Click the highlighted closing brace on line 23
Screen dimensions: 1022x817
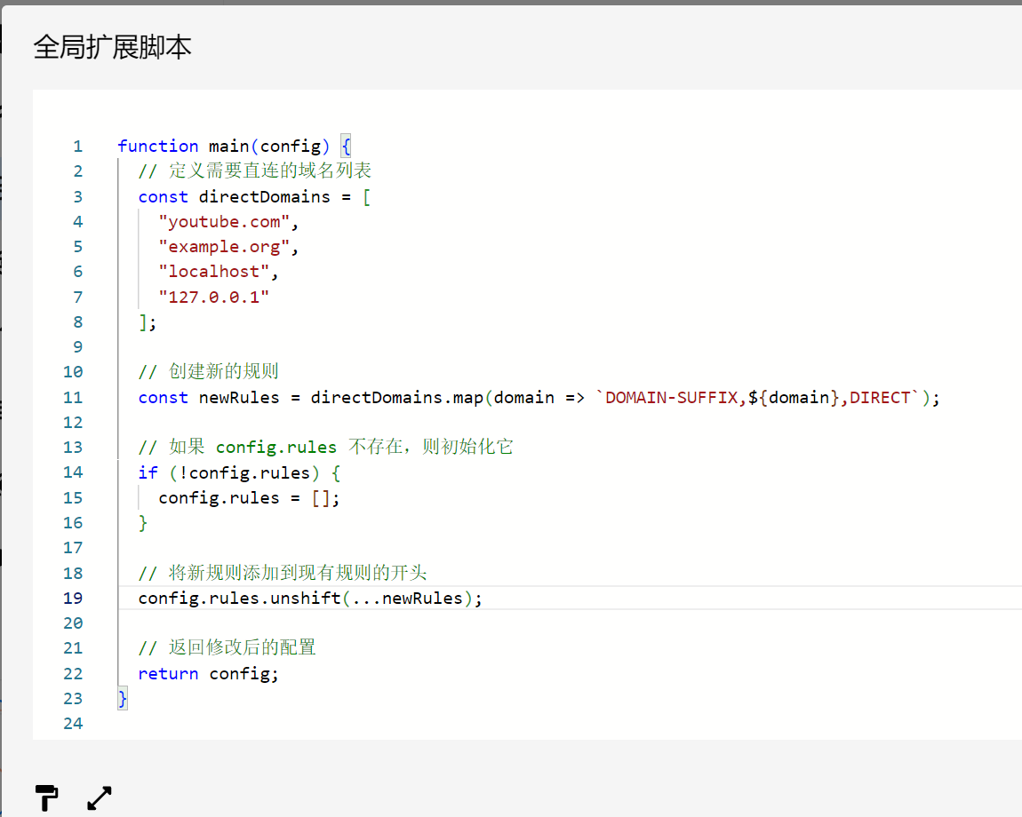[123, 698]
